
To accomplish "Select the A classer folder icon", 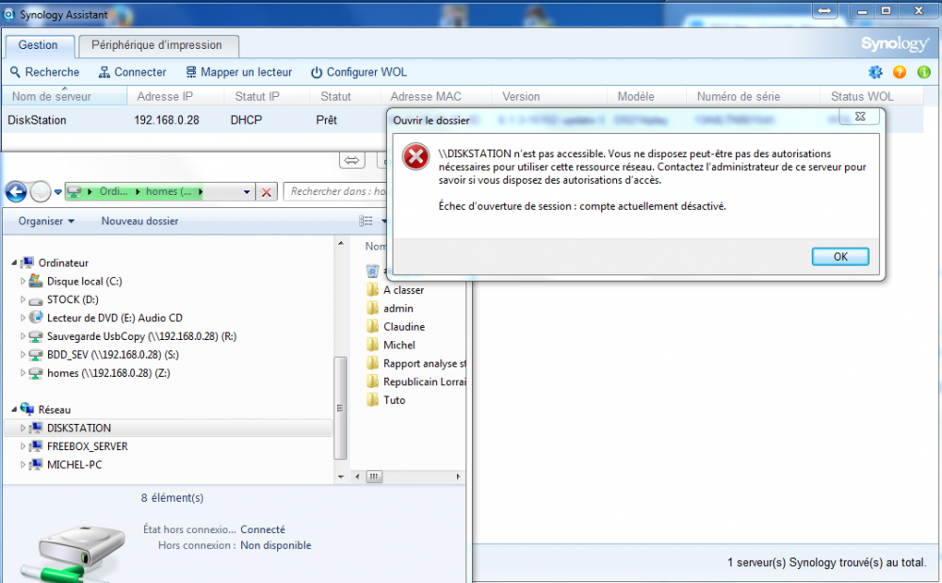I will (372, 290).
